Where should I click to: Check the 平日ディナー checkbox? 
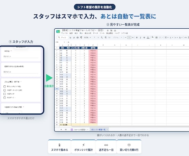5,90
